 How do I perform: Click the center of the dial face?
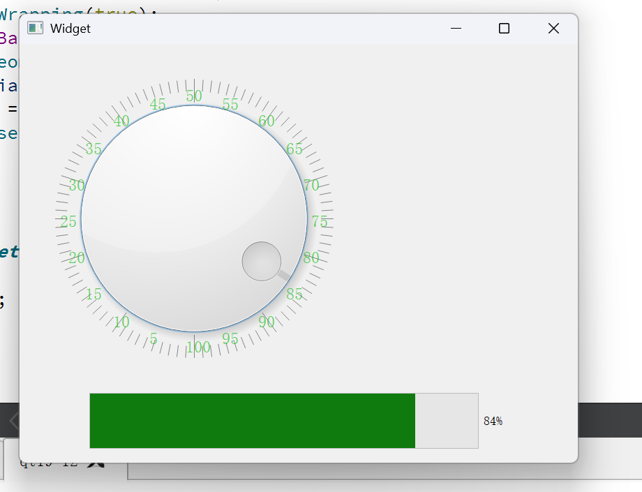pyautogui.click(x=195, y=220)
